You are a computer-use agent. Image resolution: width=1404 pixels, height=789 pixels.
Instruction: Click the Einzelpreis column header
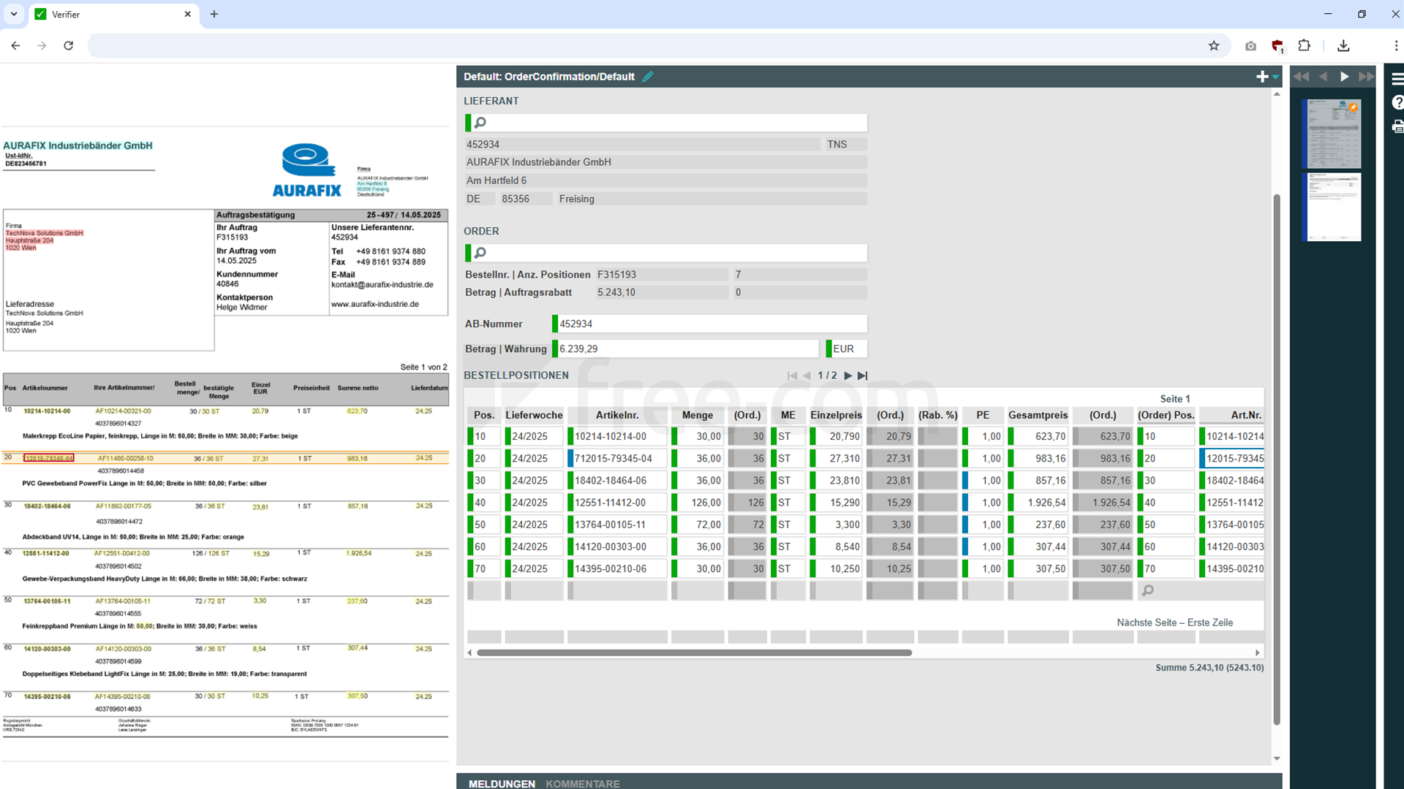tap(836, 415)
